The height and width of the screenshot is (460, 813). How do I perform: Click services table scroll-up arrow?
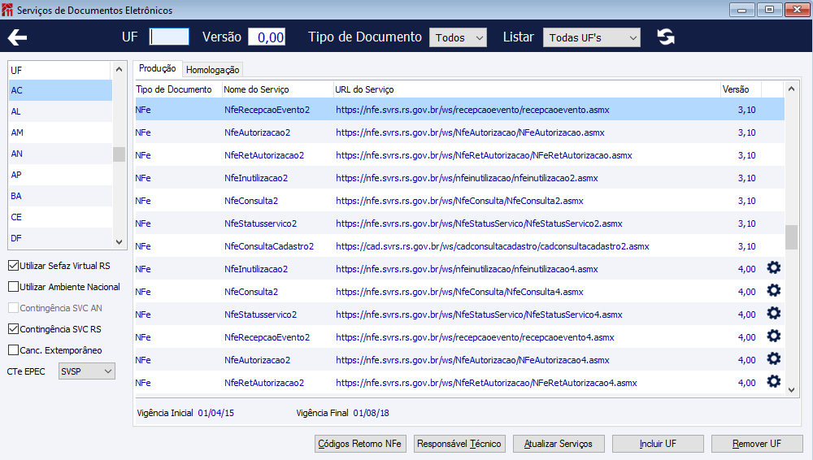coord(791,89)
